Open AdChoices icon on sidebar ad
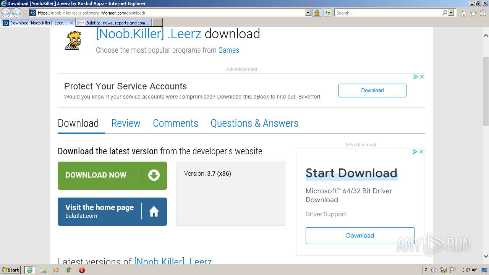The image size is (489, 275). pyautogui.click(x=415, y=152)
